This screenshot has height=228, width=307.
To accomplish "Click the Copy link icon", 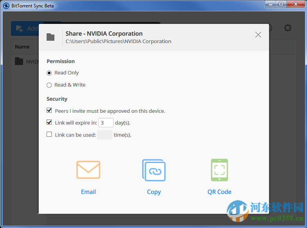I will [x=154, y=170].
